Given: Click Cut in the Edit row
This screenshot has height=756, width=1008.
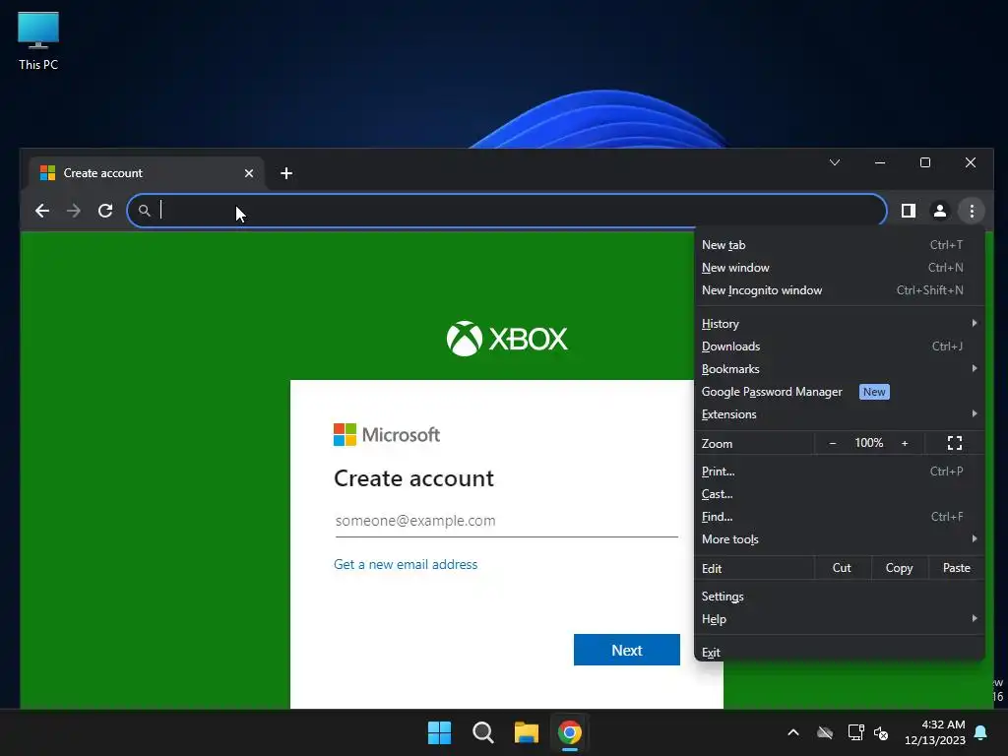Looking at the screenshot, I should tap(843, 568).
